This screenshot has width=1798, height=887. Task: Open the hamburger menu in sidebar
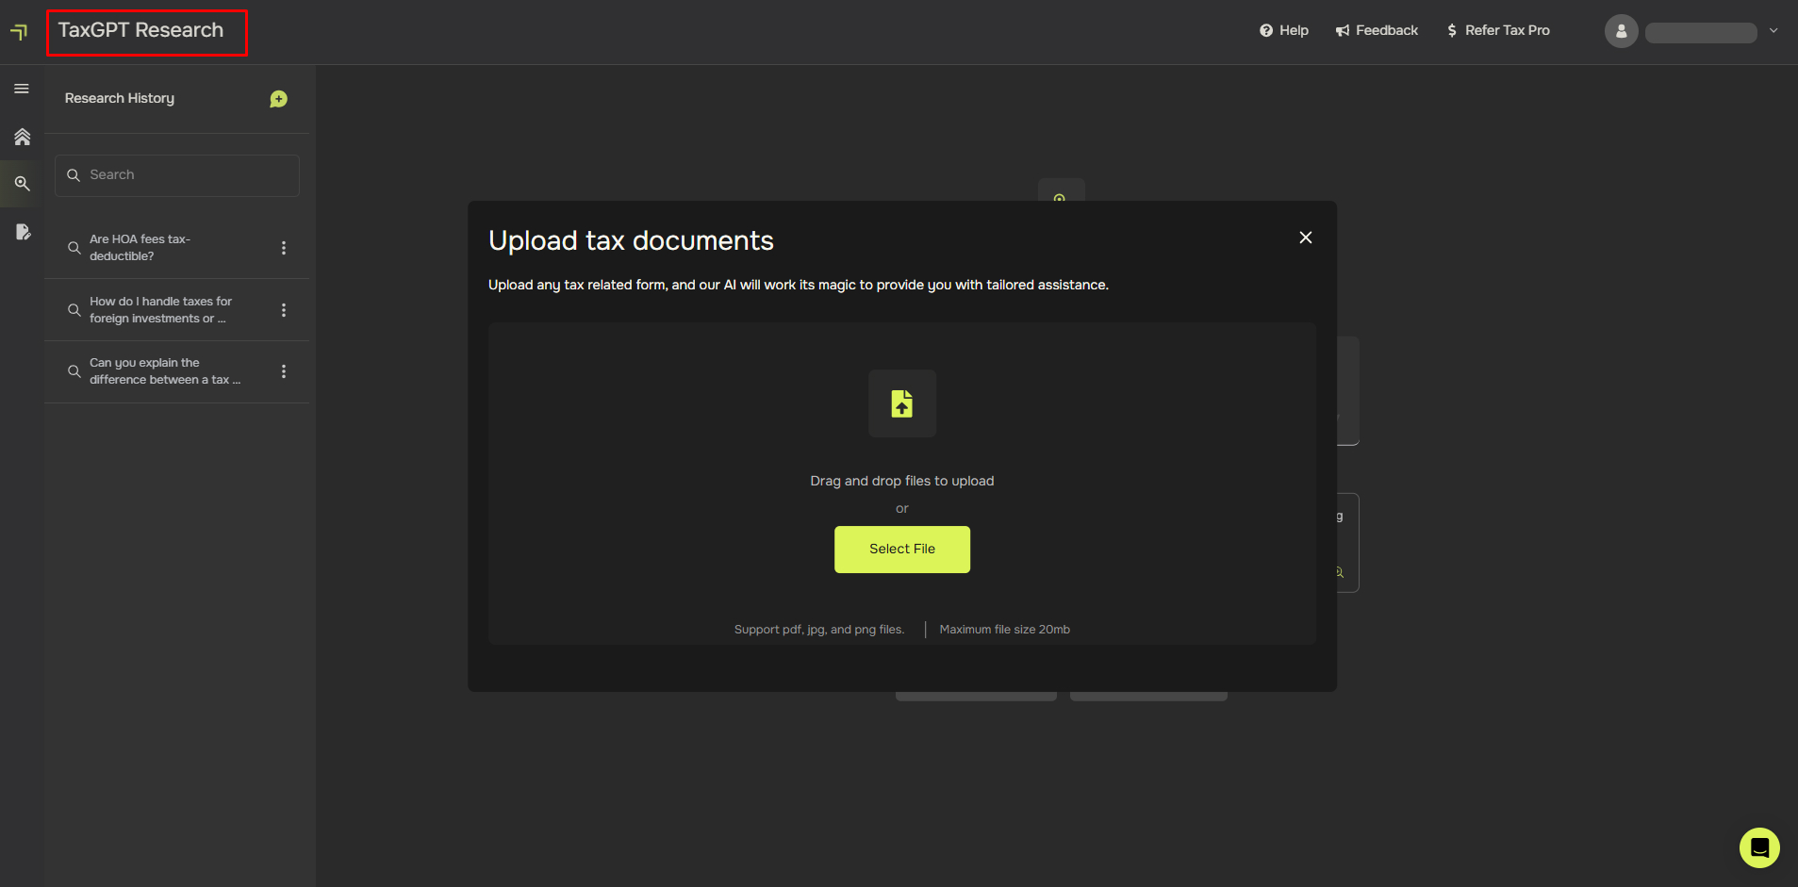22,89
